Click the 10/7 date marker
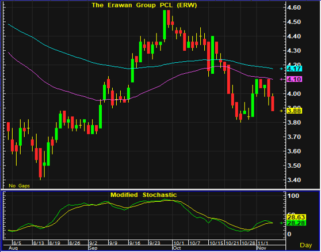321x252 pixels. (x=194, y=243)
